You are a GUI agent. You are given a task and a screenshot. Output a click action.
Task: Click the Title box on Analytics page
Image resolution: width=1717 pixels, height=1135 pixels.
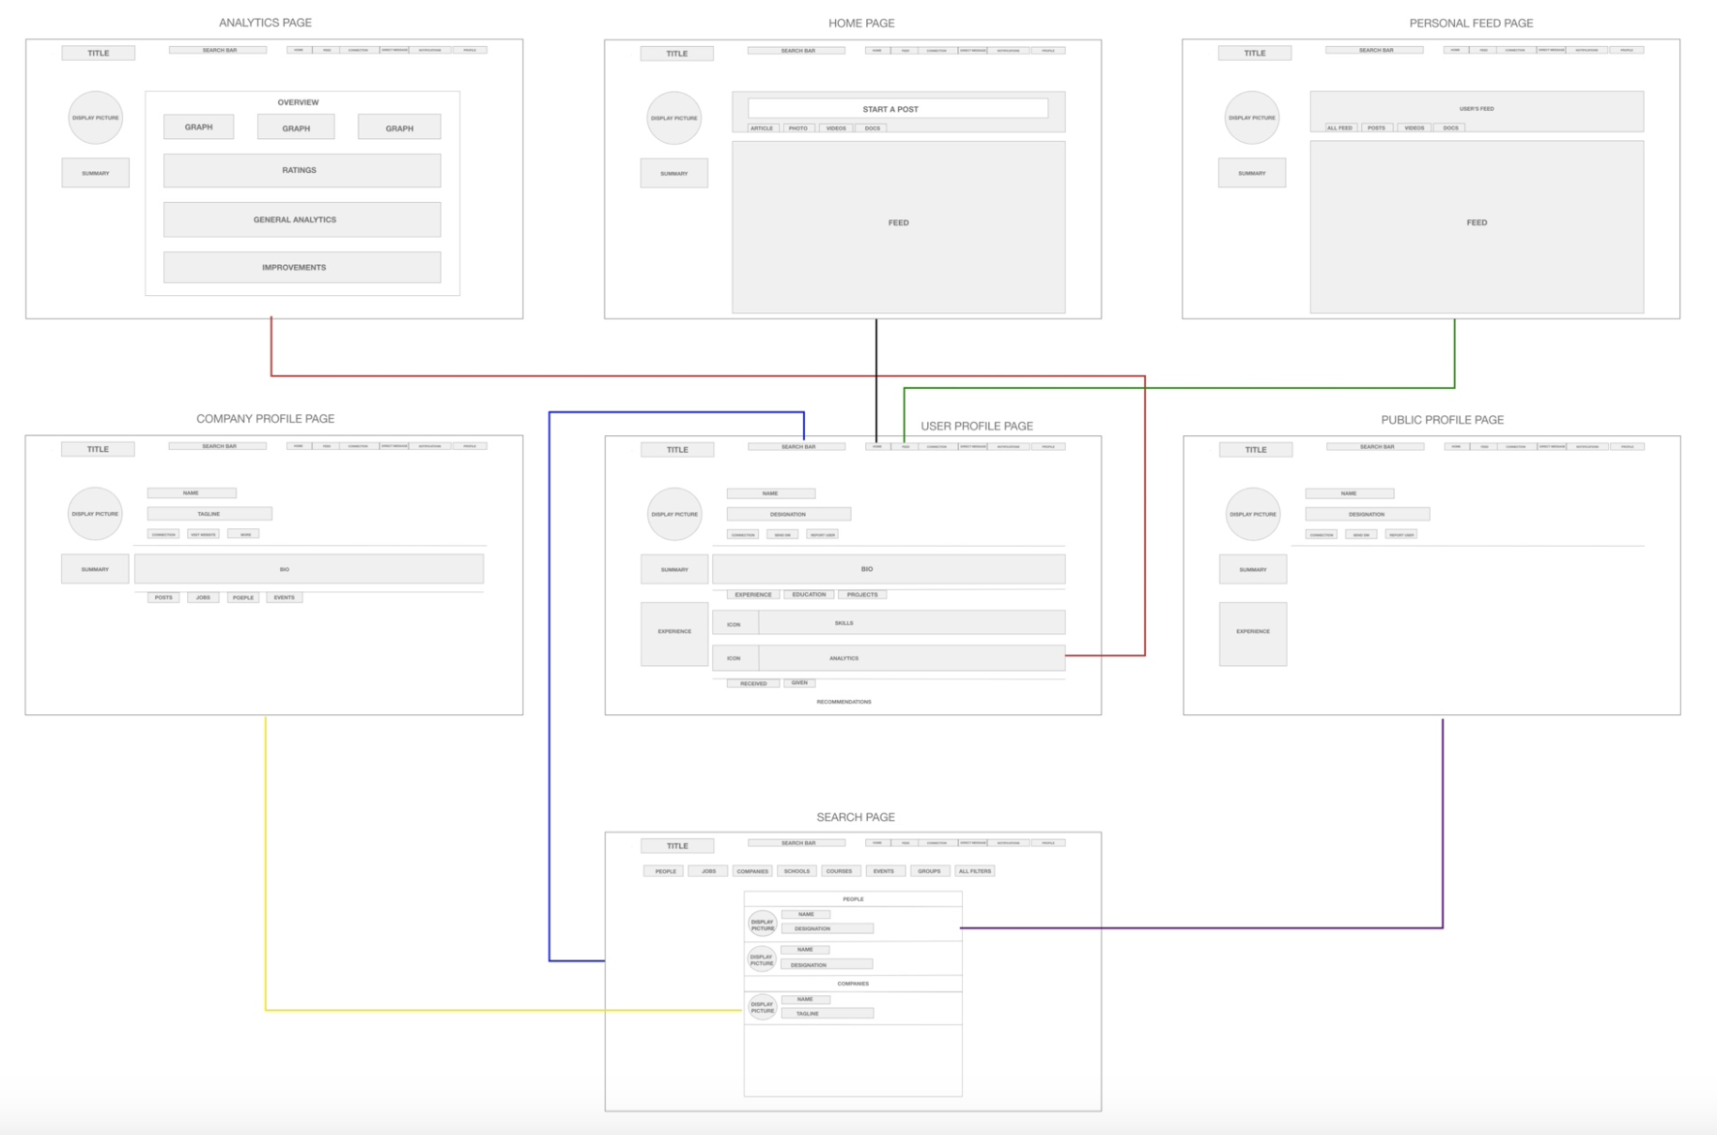point(98,54)
